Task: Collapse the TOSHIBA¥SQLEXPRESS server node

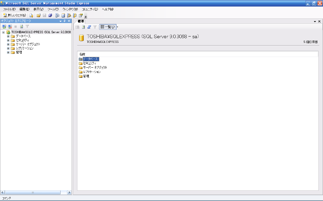Action: [3, 32]
